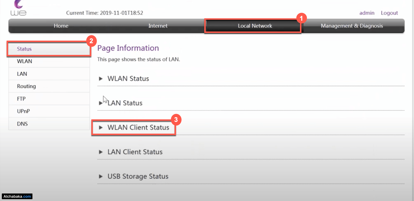Click the Logout link
The image size is (414, 201).
(389, 13)
